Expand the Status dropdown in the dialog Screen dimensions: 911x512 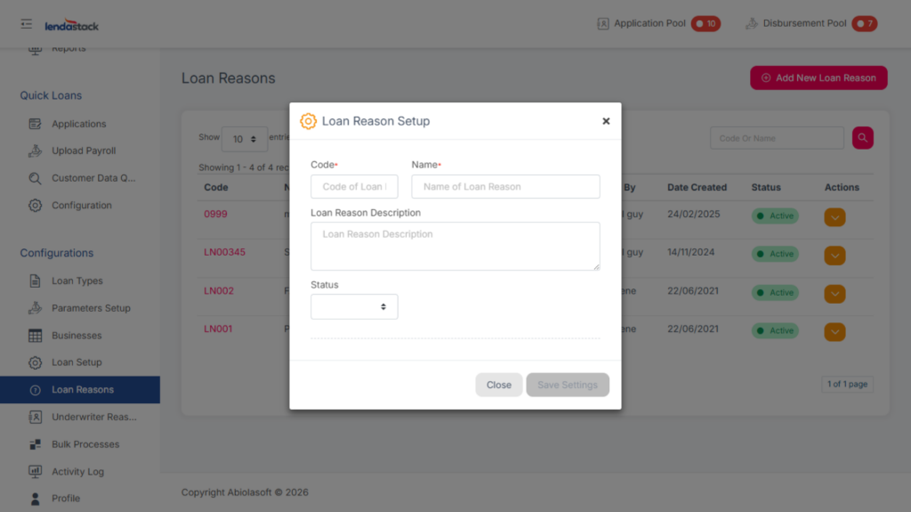[354, 307]
